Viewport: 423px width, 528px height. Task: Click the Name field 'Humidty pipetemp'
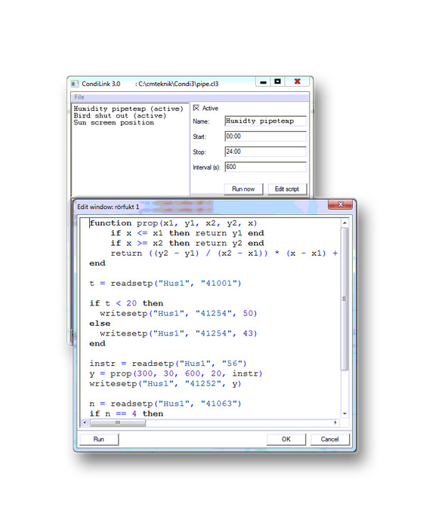click(265, 121)
